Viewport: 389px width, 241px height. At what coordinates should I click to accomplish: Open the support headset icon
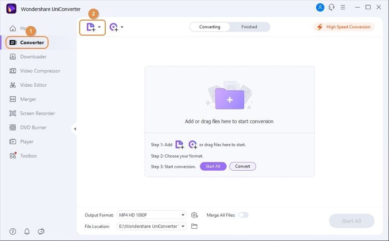pyautogui.click(x=331, y=7)
